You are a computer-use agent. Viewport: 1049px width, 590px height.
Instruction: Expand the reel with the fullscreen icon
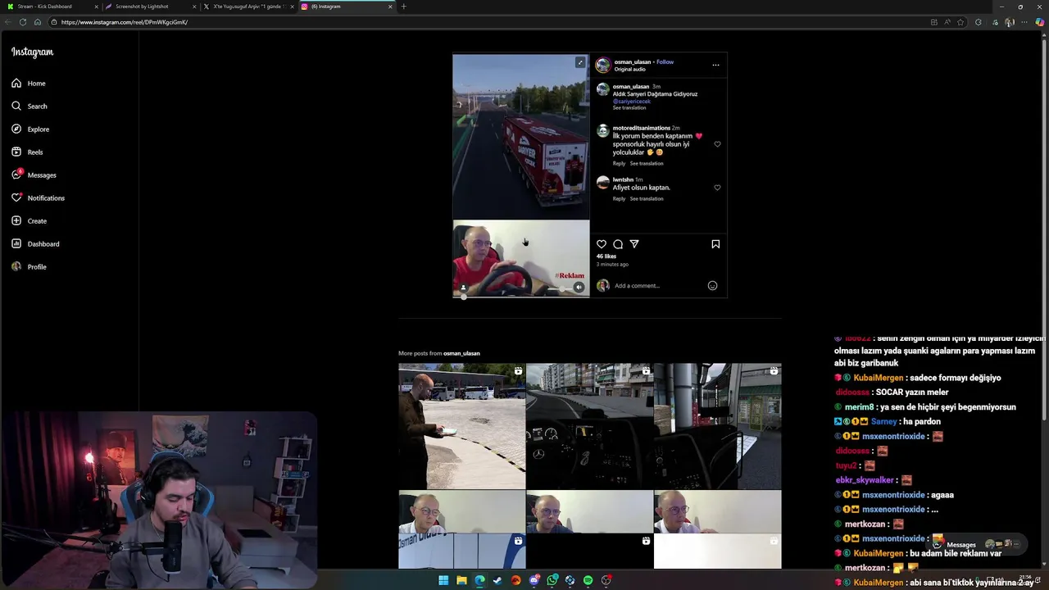[x=580, y=62]
